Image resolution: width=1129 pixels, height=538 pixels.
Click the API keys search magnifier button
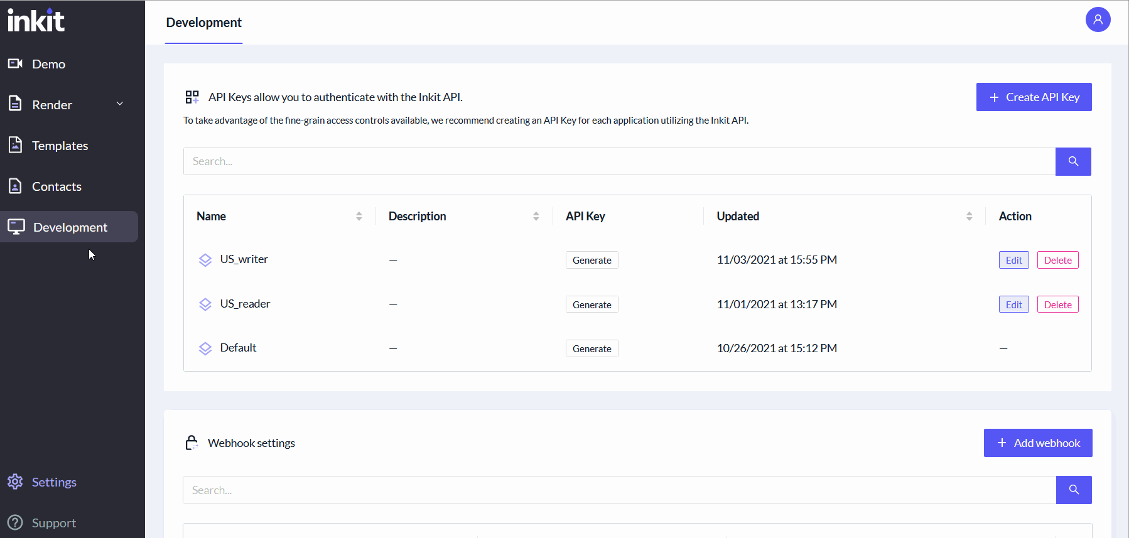(1073, 161)
